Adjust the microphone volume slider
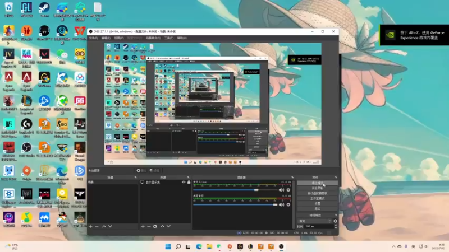 coord(235,190)
